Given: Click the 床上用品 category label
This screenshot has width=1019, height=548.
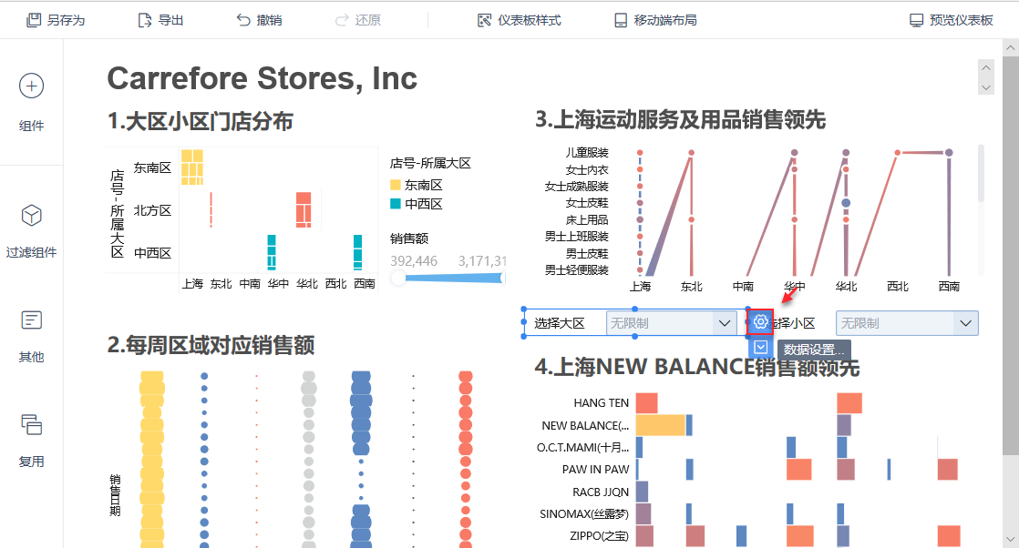Looking at the screenshot, I should pos(586,220).
